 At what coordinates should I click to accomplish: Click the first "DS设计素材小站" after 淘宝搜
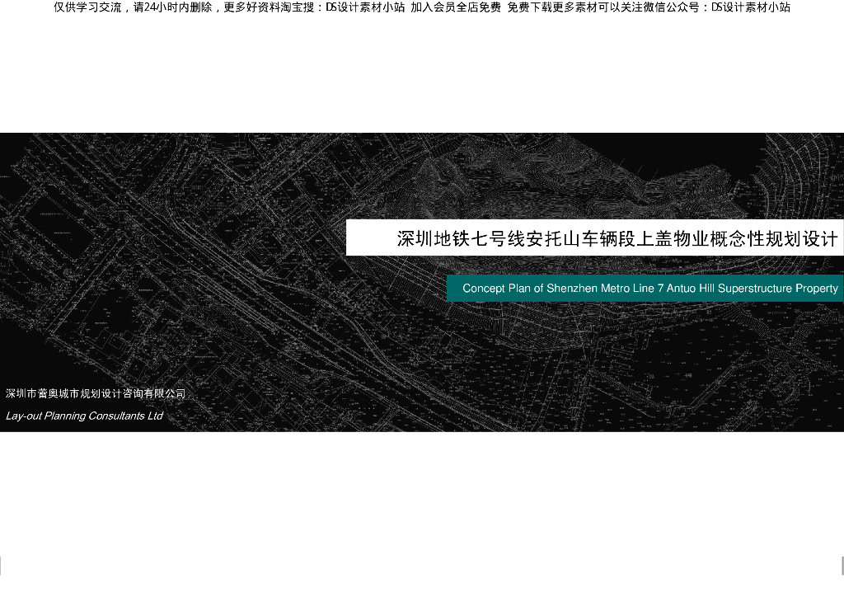tap(365, 7)
